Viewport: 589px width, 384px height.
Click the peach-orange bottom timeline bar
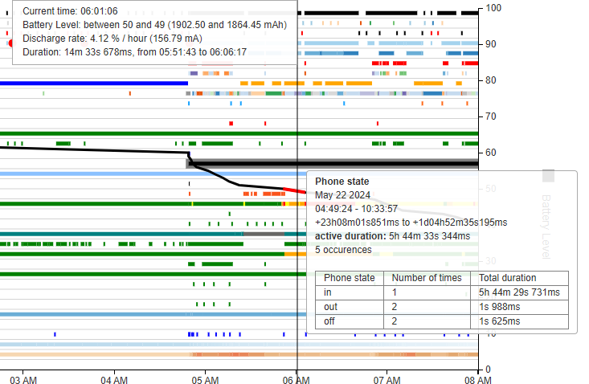[239, 354]
